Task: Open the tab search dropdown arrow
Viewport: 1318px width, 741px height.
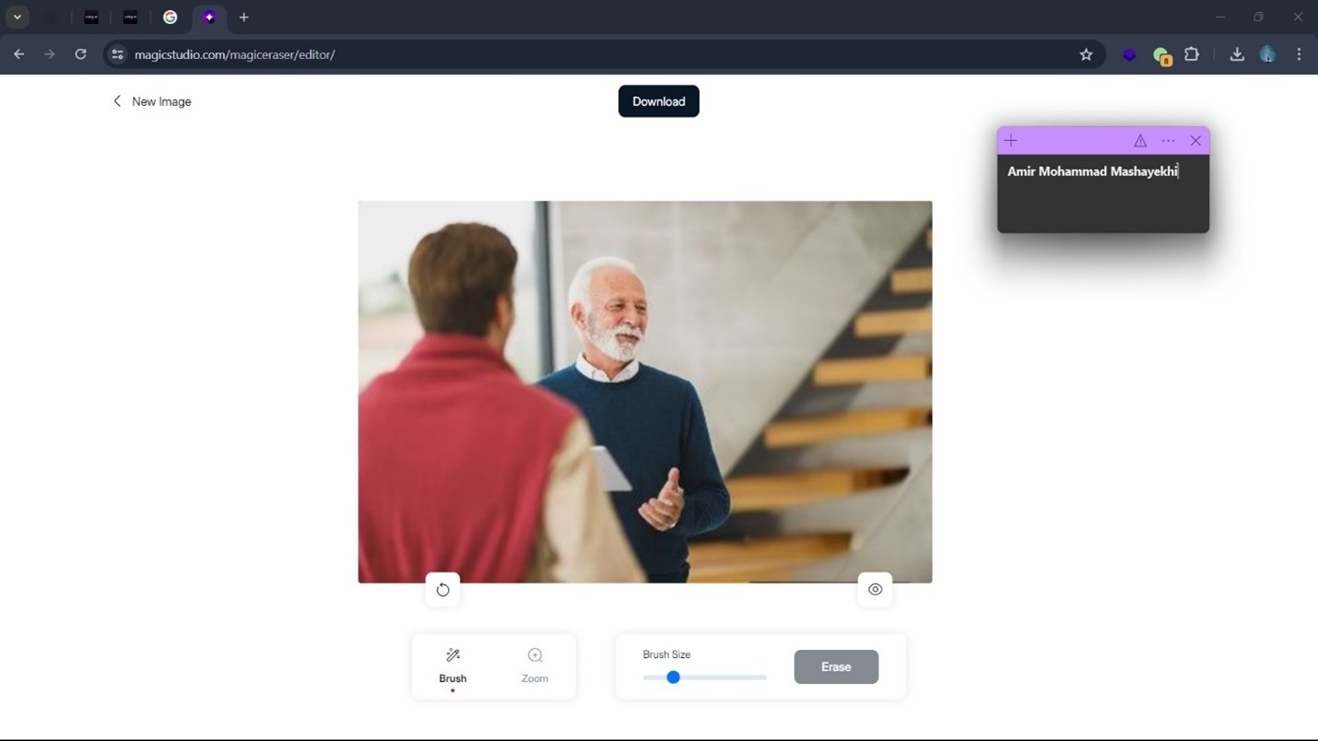Action: 18,18
